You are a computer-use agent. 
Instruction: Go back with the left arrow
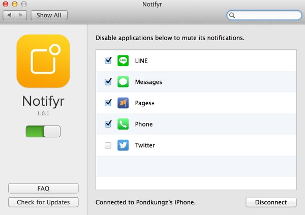click(9, 15)
